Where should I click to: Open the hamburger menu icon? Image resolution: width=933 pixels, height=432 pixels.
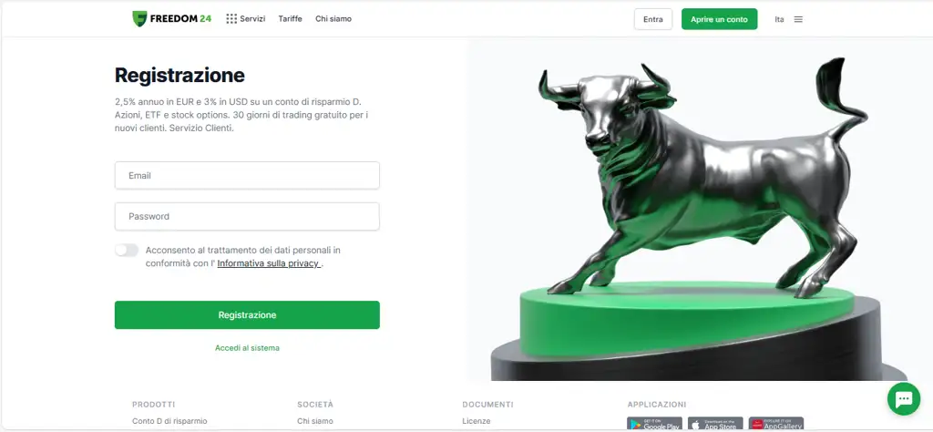coord(798,20)
